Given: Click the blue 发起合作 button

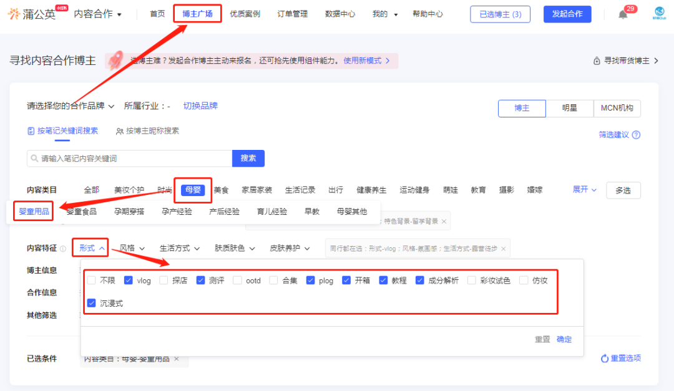Looking at the screenshot, I should (x=567, y=14).
